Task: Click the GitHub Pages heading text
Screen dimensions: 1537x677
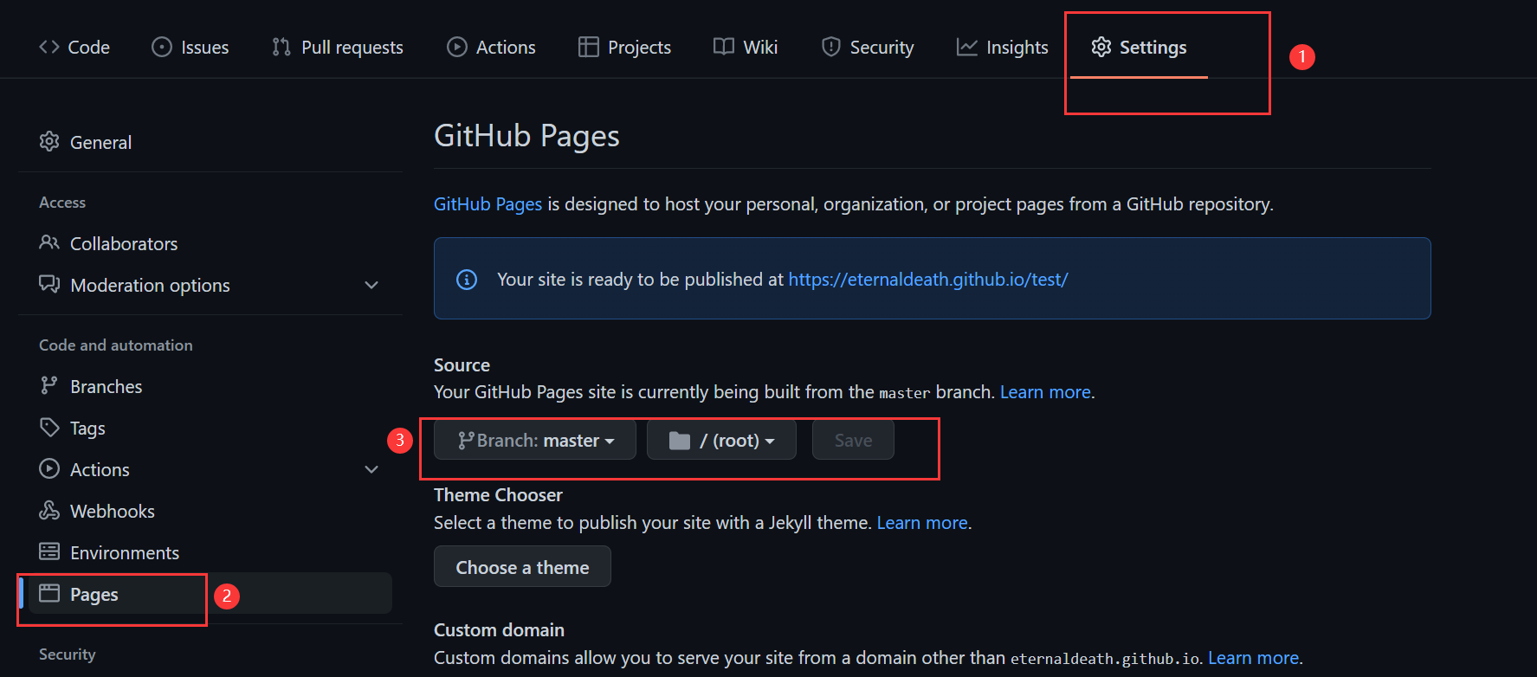Action: pos(526,136)
